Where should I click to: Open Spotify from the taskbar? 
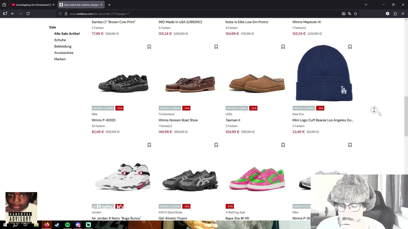point(68,225)
